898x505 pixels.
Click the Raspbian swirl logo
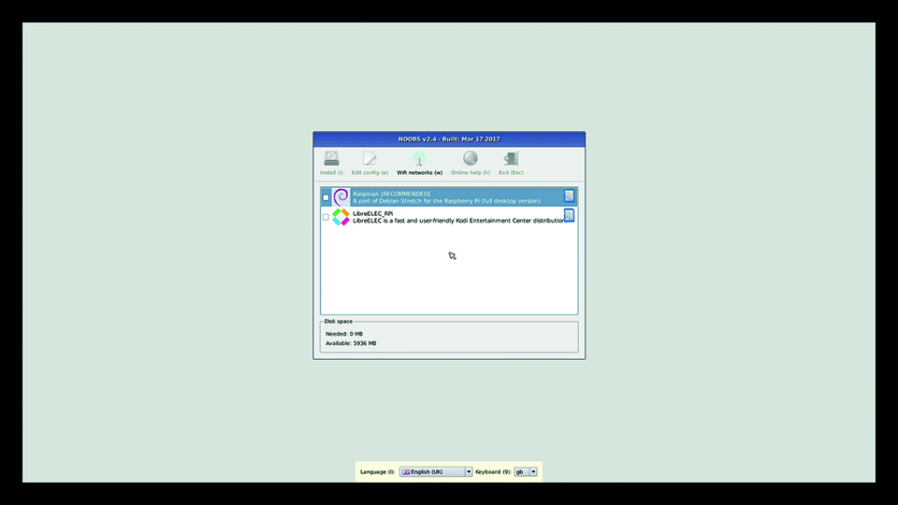(340, 197)
